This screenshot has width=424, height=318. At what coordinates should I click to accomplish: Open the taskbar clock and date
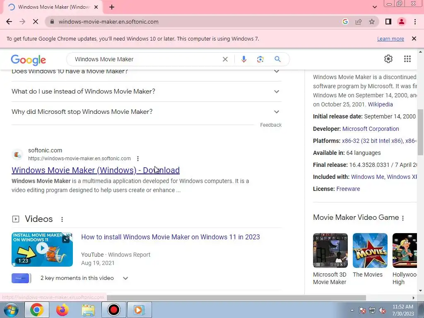point(403,310)
